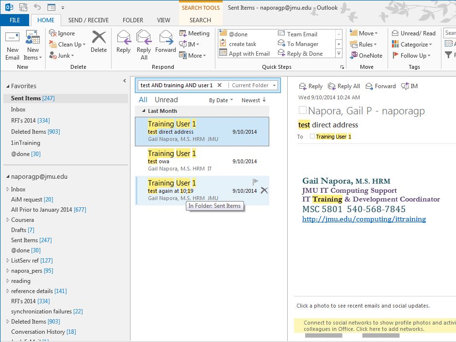
Task: Run Appt with Email quick step
Action: [x=245, y=53]
